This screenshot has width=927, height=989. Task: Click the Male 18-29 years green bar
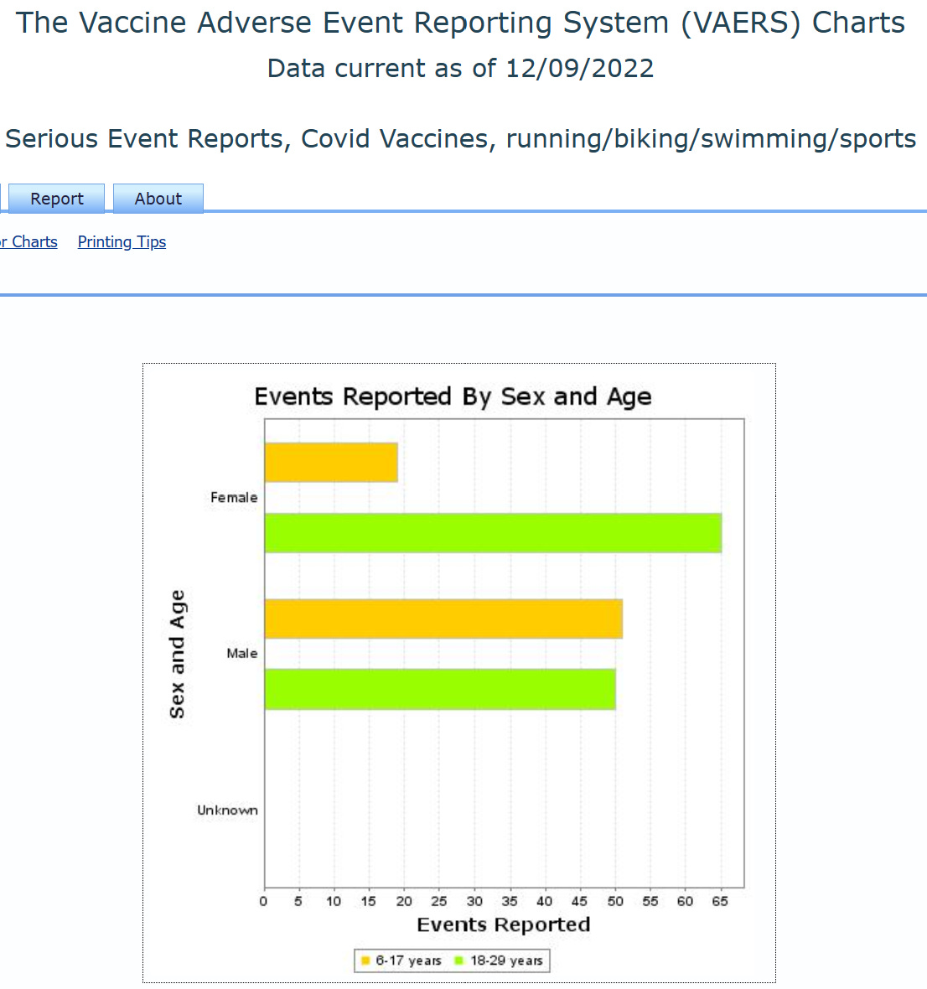(x=440, y=690)
